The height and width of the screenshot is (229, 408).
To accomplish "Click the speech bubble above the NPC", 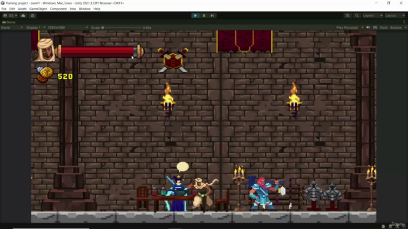I will pos(182,167).
